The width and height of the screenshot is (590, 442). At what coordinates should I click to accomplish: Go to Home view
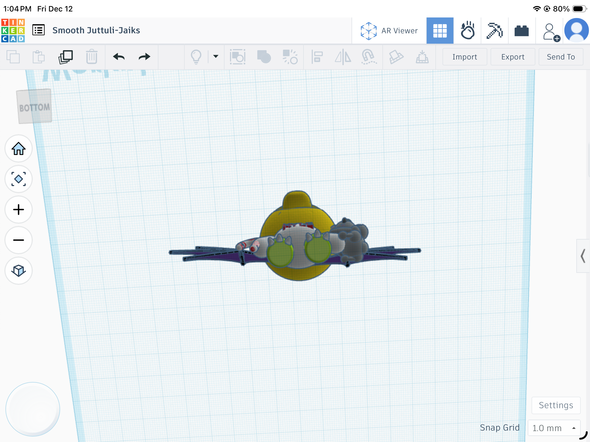pyautogui.click(x=19, y=148)
